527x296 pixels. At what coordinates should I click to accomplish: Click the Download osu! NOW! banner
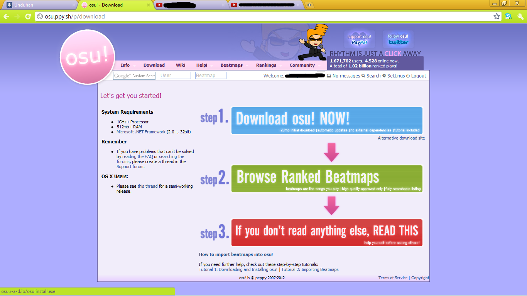click(x=327, y=121)
